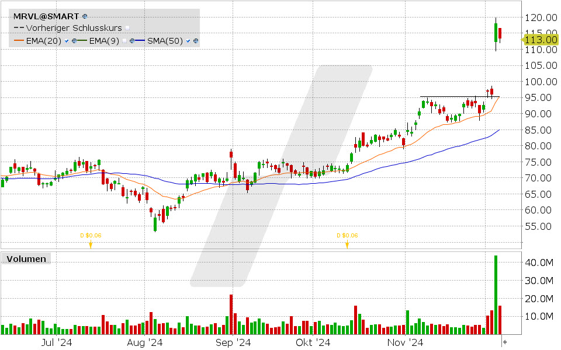The width and height of the screenshot is (561, 350).
Task: Click the yellow 113.00 current price tag
Action: point(540,40)
